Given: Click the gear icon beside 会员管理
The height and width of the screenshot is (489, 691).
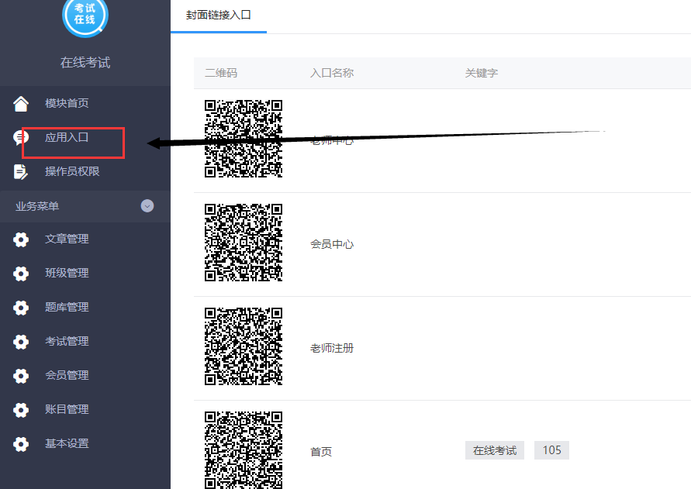Looking at the screenshot, I should (21, 376).
